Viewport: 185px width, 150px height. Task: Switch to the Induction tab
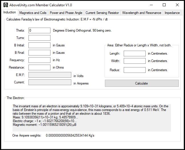10,12
